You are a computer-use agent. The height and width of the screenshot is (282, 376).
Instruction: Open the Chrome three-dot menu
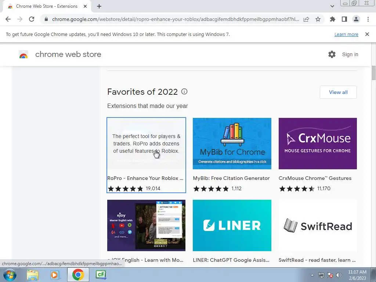pos(368,19)
